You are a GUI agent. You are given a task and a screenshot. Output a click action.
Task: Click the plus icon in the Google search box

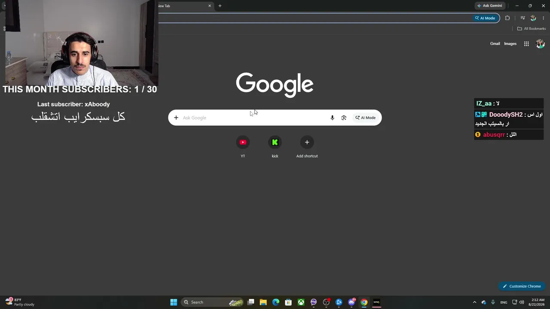(x=176, y=118)
